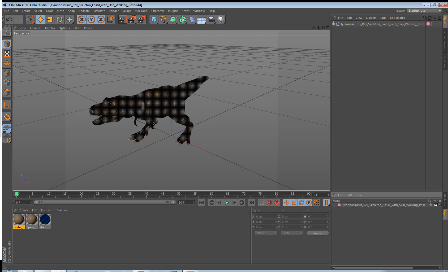
Task: Add HyperNURBS generator icon
Action: (x=173, y=19)
